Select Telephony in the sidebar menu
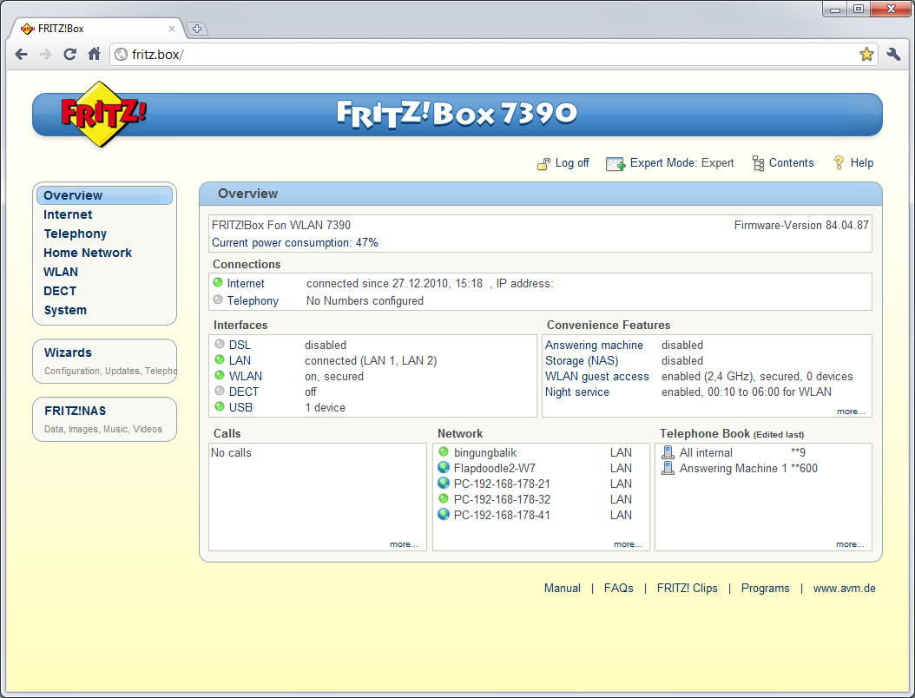915x698 pixels. pos(76,234)
